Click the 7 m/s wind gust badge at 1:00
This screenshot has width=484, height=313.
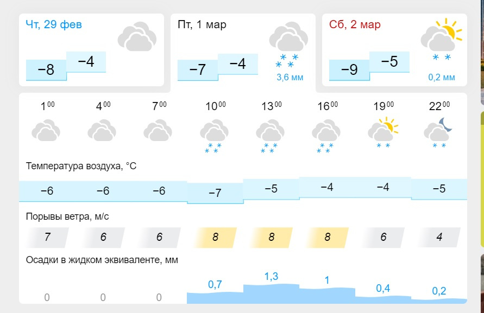pos(48,238)
